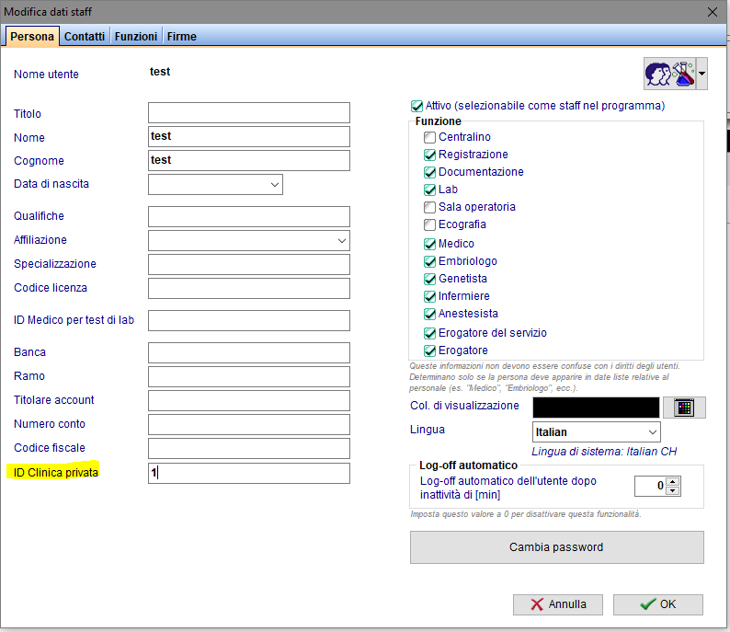
Task: Toggle the Medico checkbox
Action: pyautogui.click(x=429, y=244)
